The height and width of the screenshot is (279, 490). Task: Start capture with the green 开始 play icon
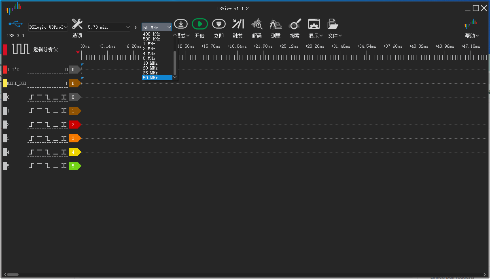coord(199,24)
